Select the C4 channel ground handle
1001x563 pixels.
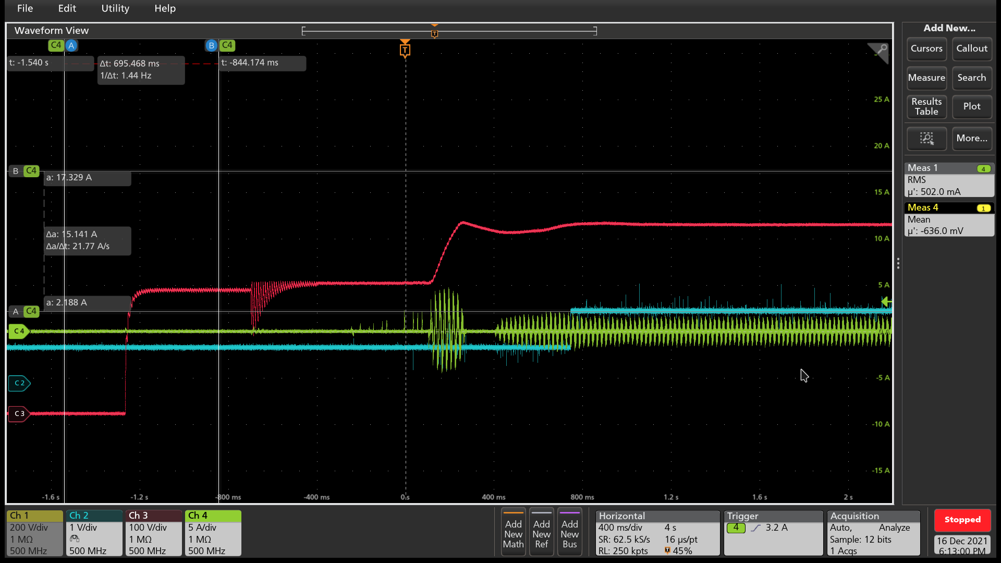click(x=19, y=331)
